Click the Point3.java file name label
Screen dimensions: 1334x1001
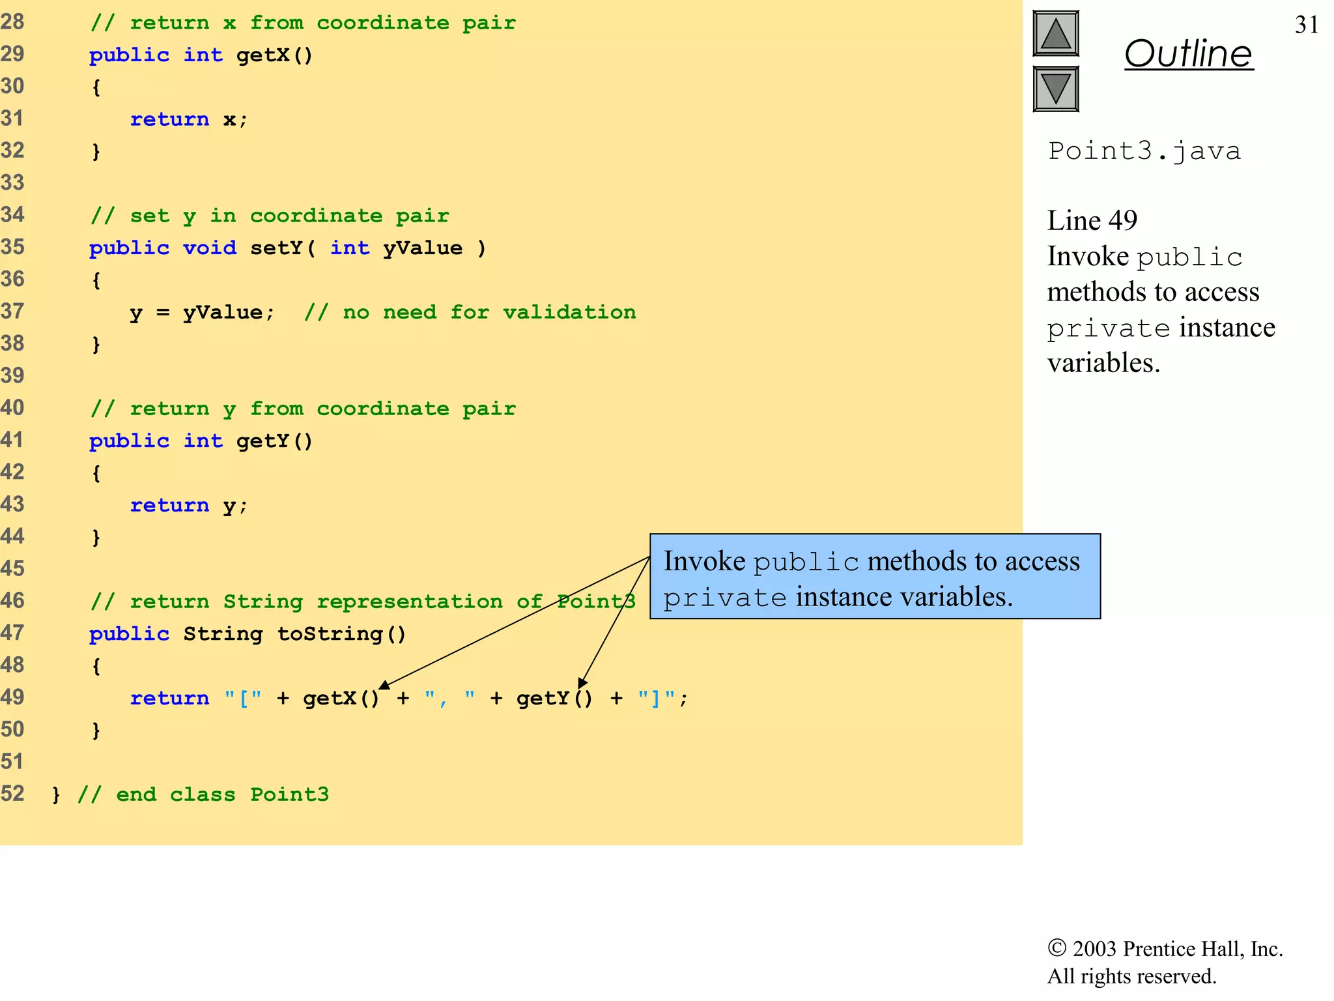[x=1144, y=151]
